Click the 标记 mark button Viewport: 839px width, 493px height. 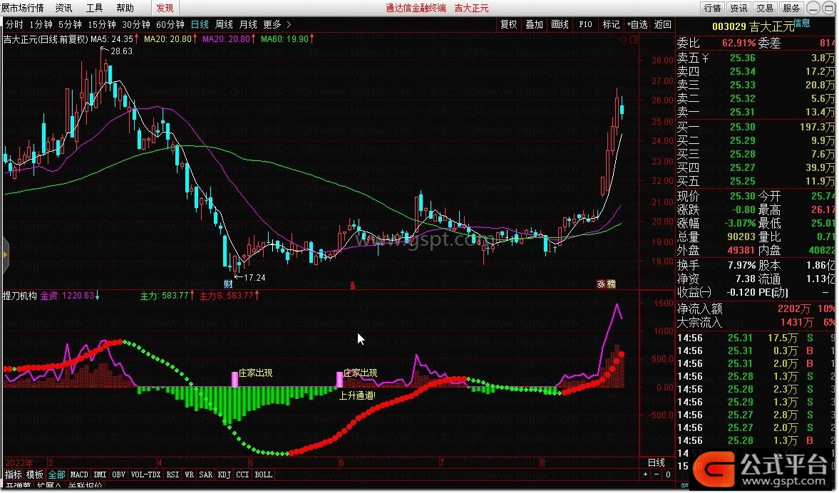coord(611,25)
